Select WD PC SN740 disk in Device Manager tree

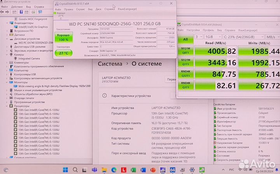click(36, 43)
